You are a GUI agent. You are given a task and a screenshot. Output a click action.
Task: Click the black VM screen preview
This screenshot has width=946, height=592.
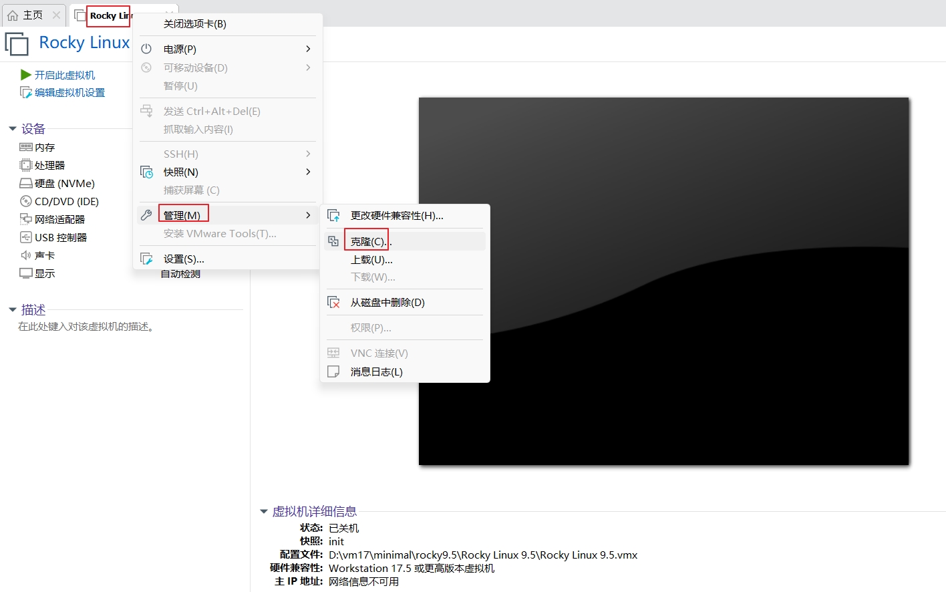[x=663, y=281]
